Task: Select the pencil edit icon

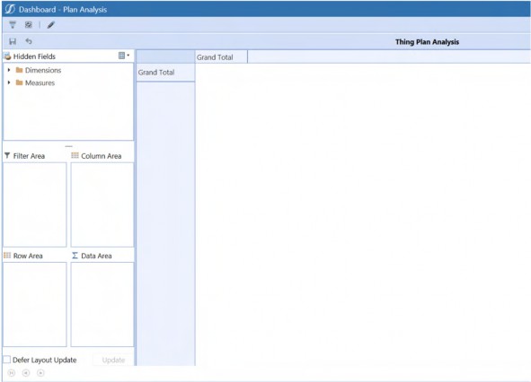Action: tap(51, 25)
